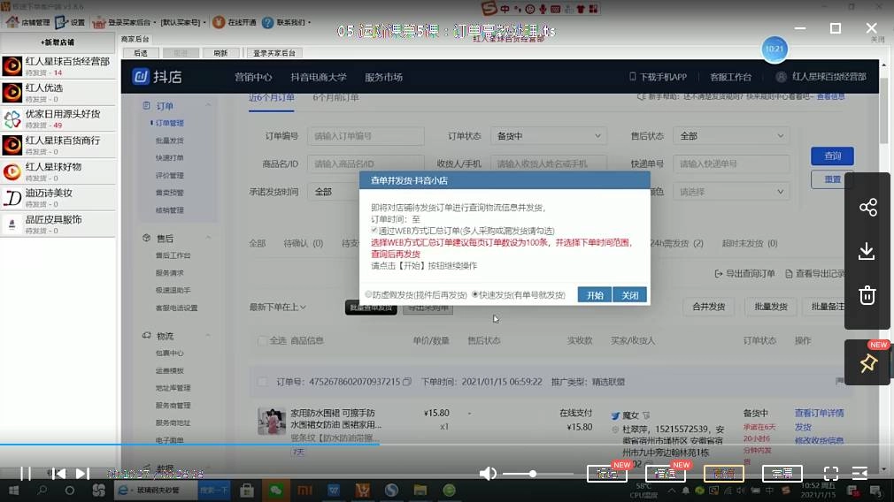Collapse the 订单 sidebar section

[x=208, y=106]
